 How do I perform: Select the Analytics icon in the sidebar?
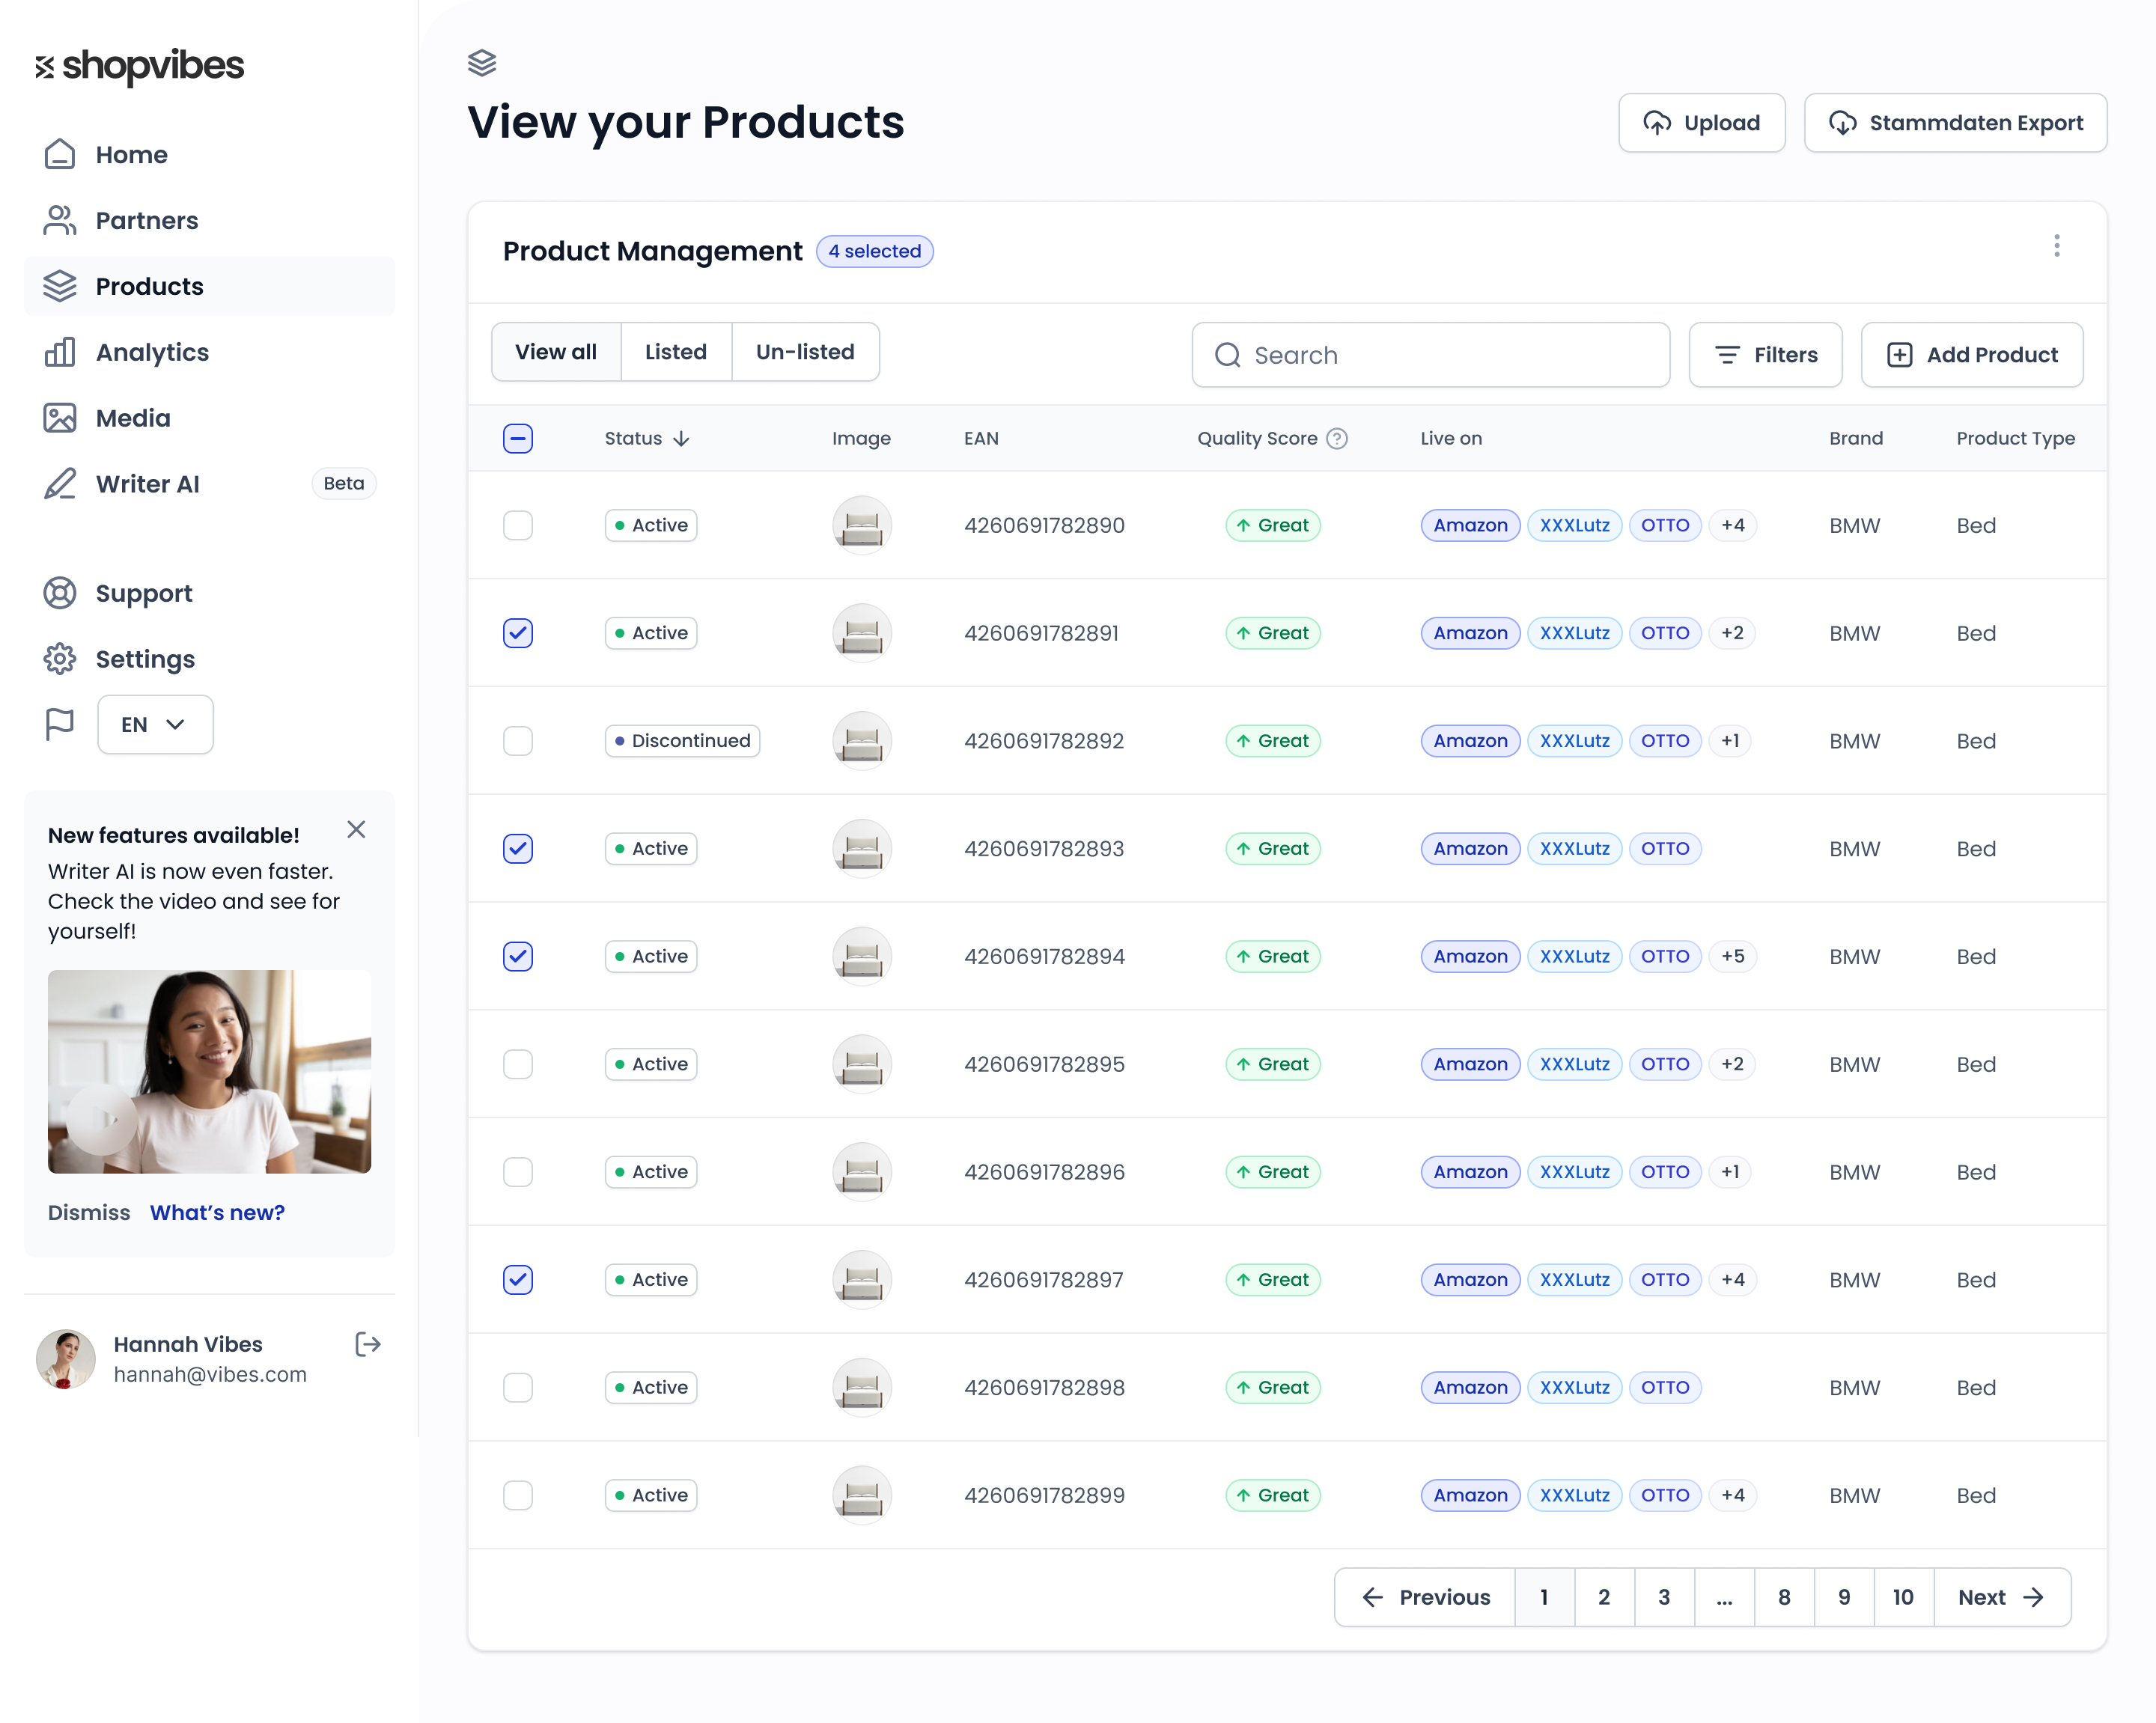(x=60, y=352)
